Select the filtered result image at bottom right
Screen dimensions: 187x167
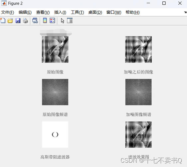click(x=138, y=134)
